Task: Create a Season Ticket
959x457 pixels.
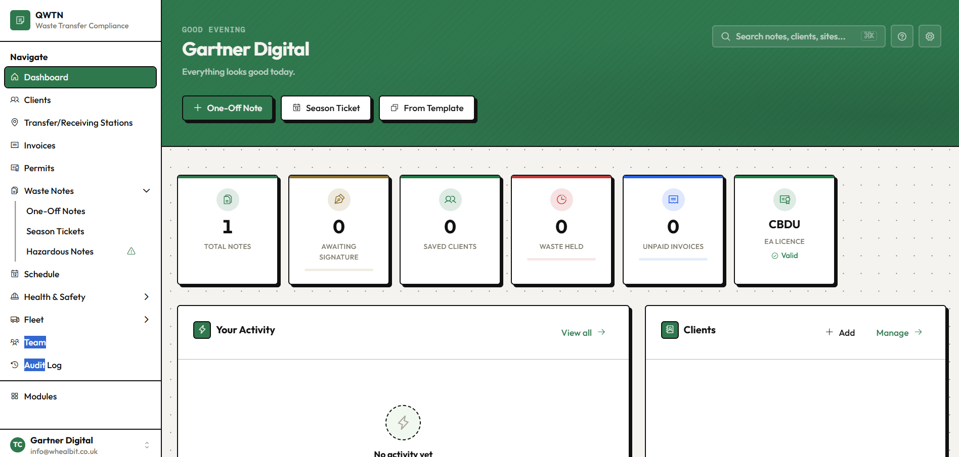Action: pos(326,108)
